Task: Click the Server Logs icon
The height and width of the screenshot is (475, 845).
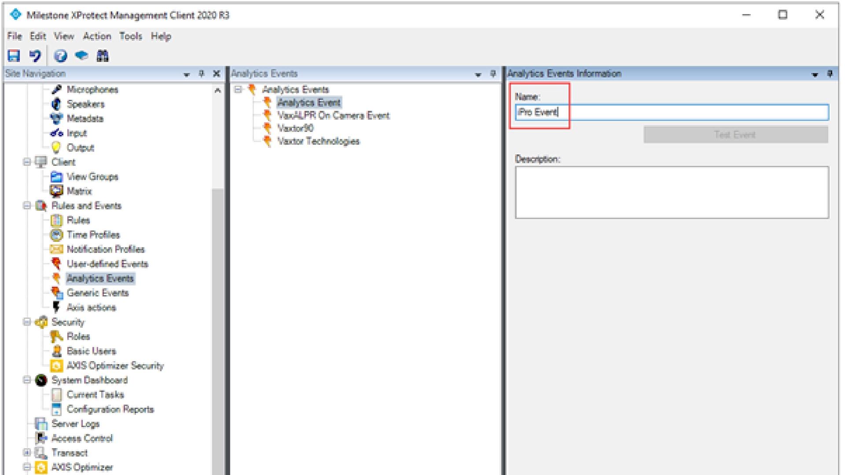Action: coord(41,424)
